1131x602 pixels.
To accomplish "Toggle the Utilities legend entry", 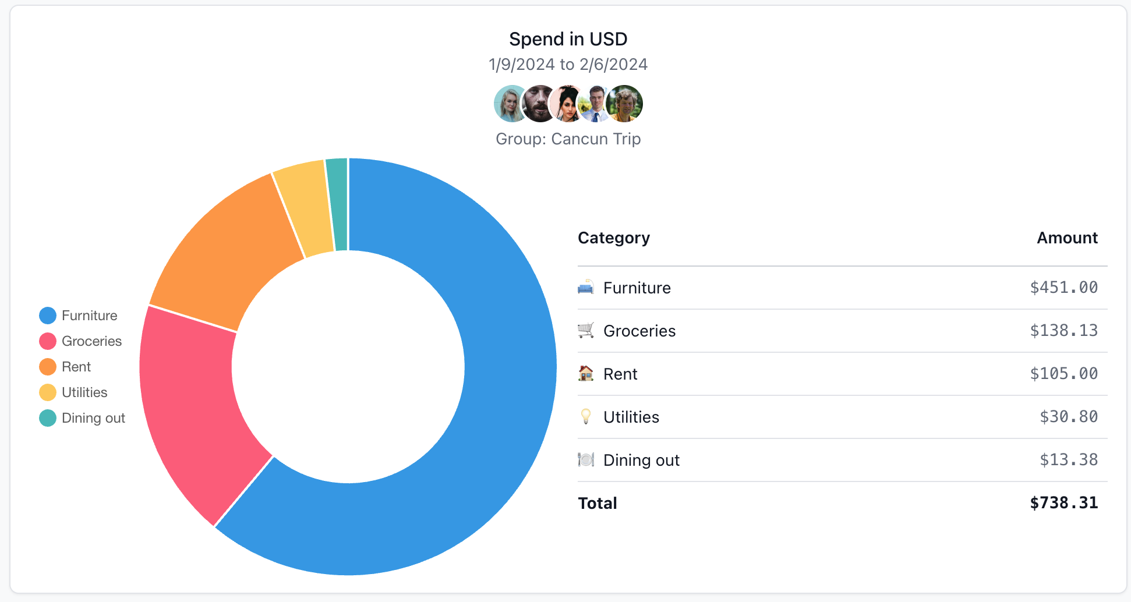I will click(x=84, y=392).
